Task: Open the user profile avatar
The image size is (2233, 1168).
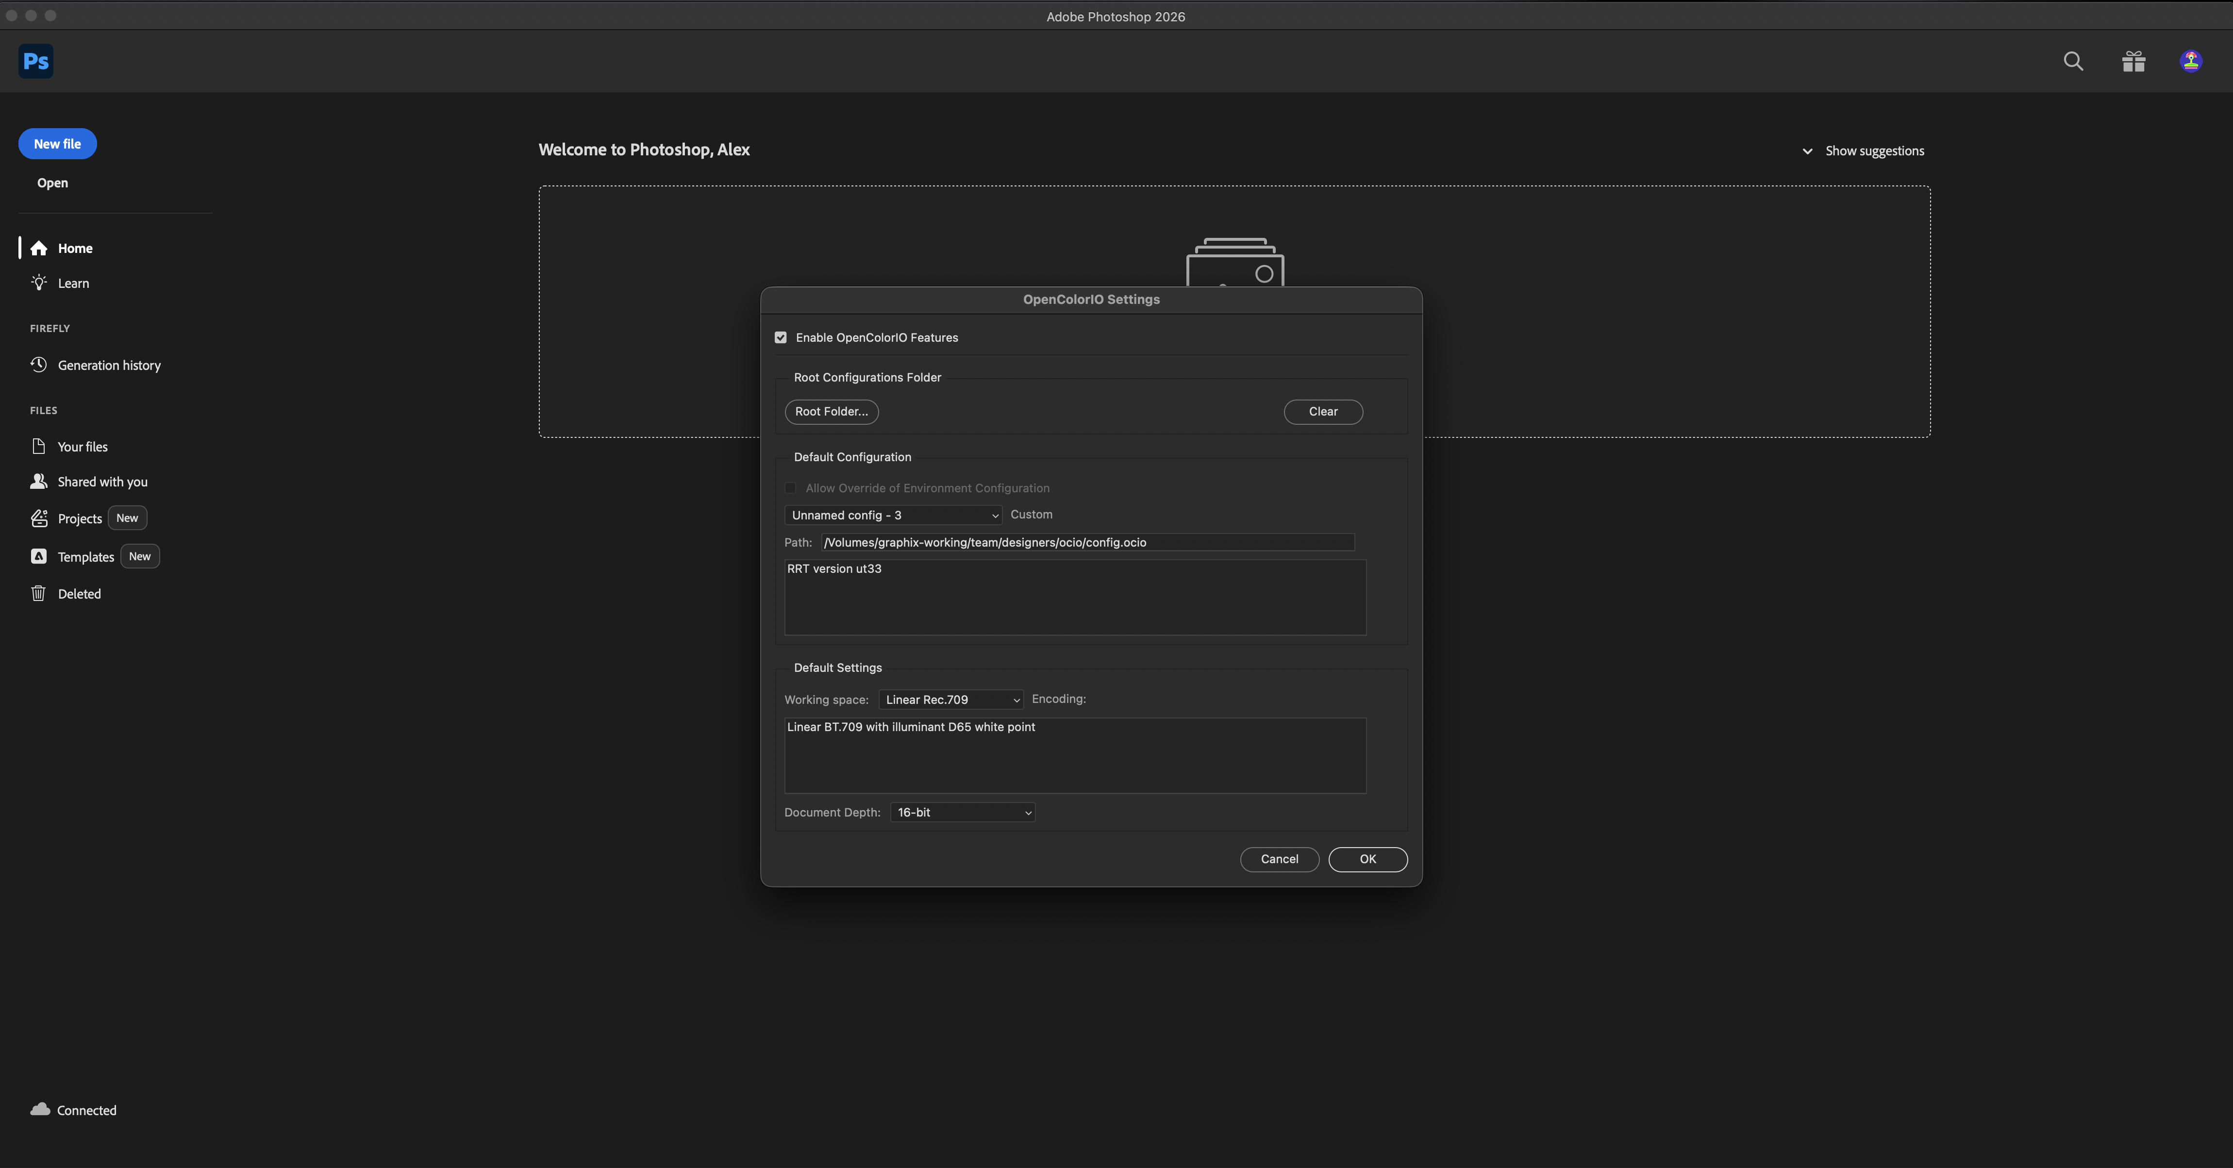Action: click(x=2190, y=62)
